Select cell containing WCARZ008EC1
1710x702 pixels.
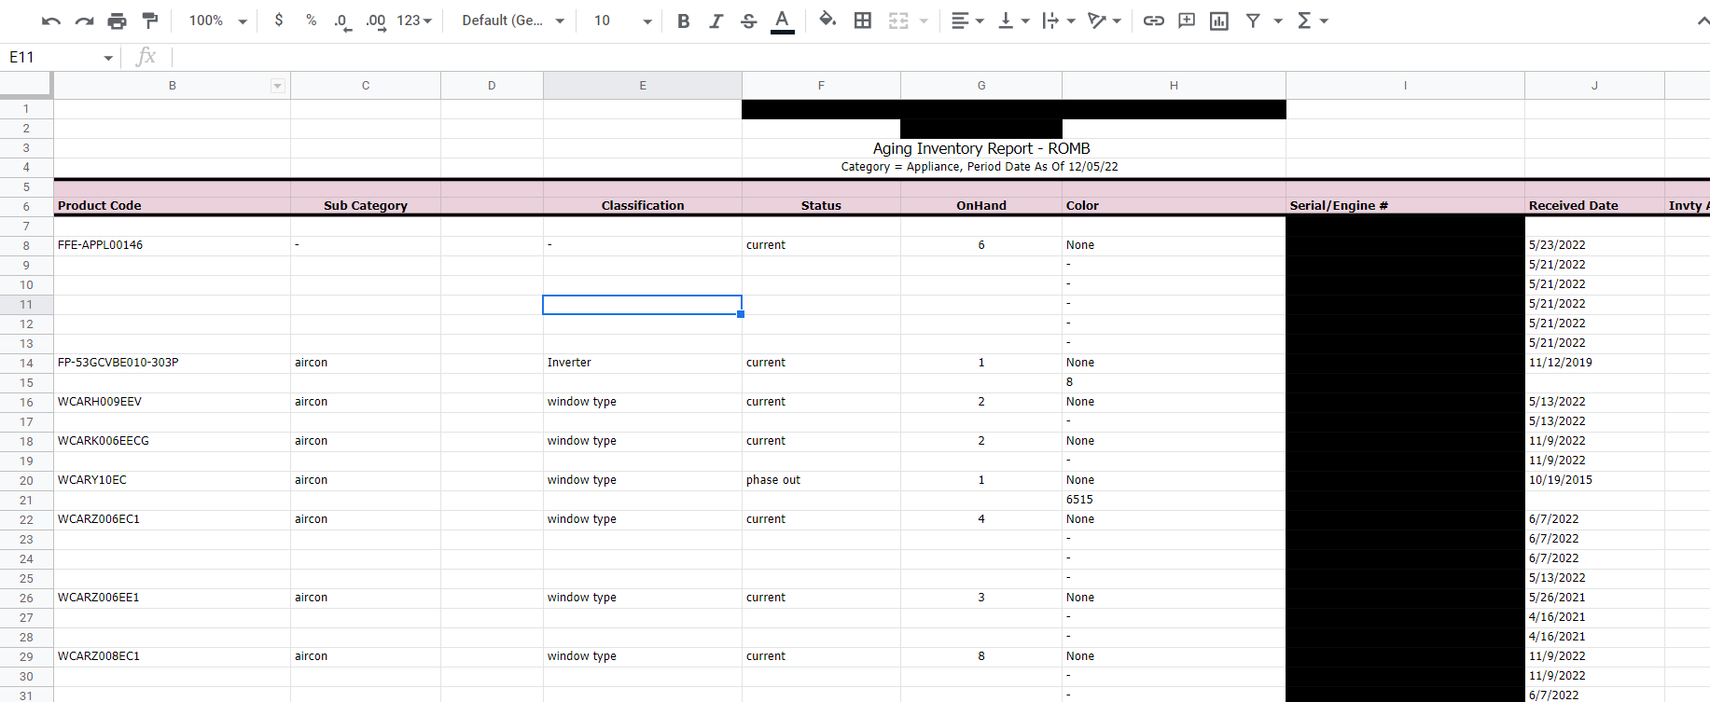coord(172,656)
